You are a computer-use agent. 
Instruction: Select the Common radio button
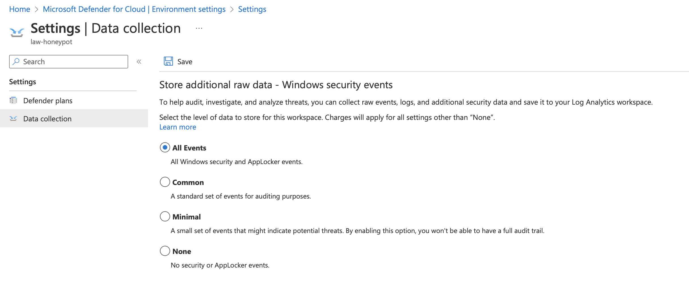pos(165,182)
